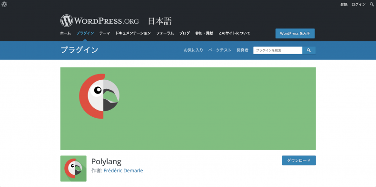Open the 登録 link
This screenshot has width=376, height=187.
tap(344, 4)
